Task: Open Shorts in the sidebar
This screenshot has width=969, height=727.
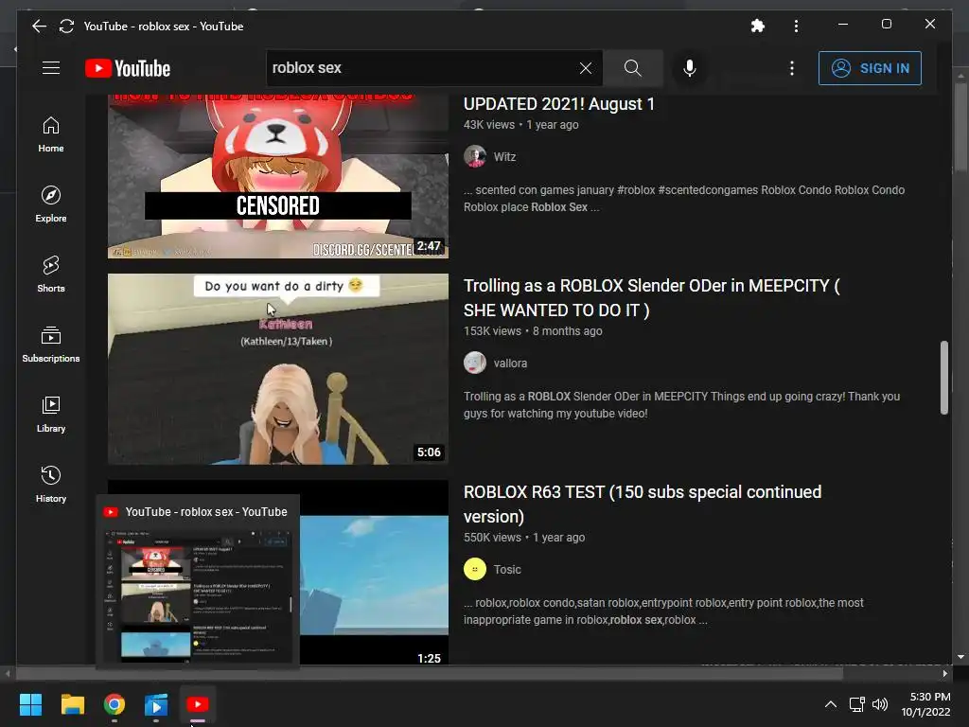Action: pos(51,274)
